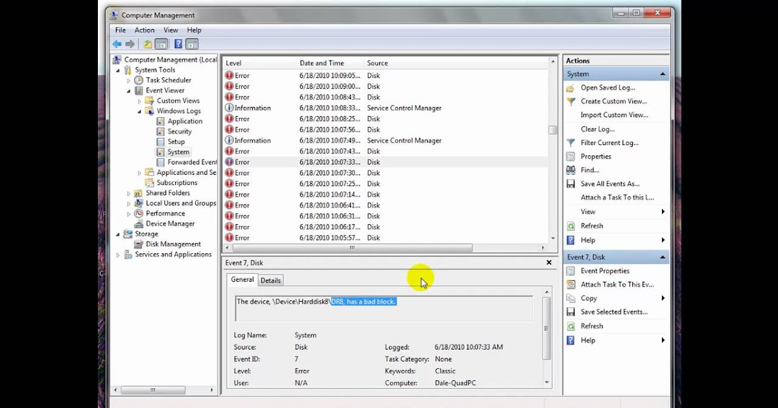The width and height of the screenshot is (778, 408).
Task: Click Attach a Task To this Log
Action: click(617, 198)
